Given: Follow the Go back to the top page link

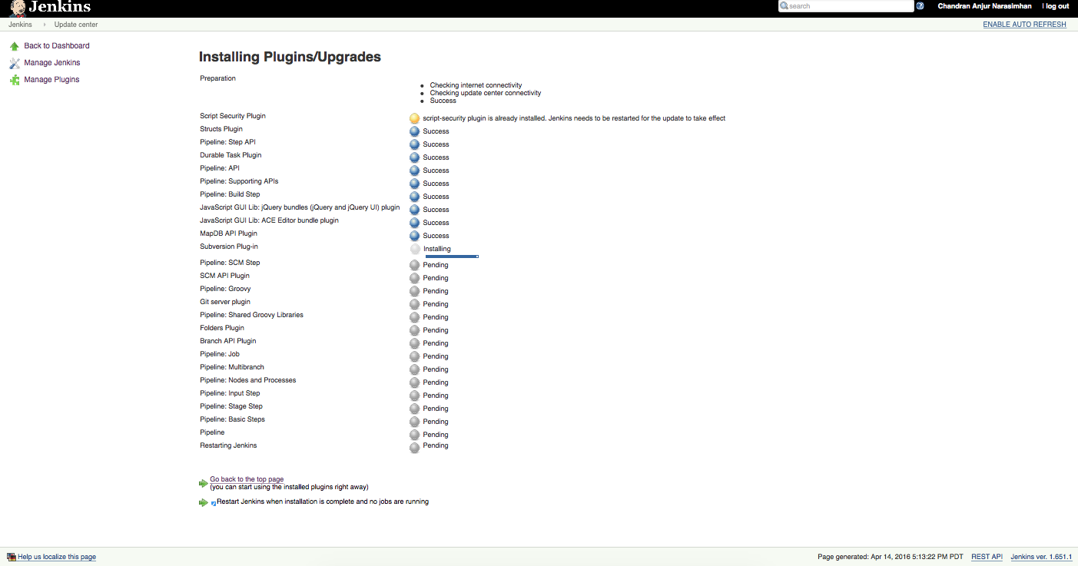Looking at the screenshot, I should pos(247,479).
